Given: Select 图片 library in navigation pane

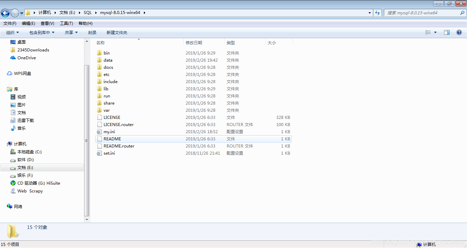Looking at the screenshot, I should pyautogui.click(x=22, y=105).
